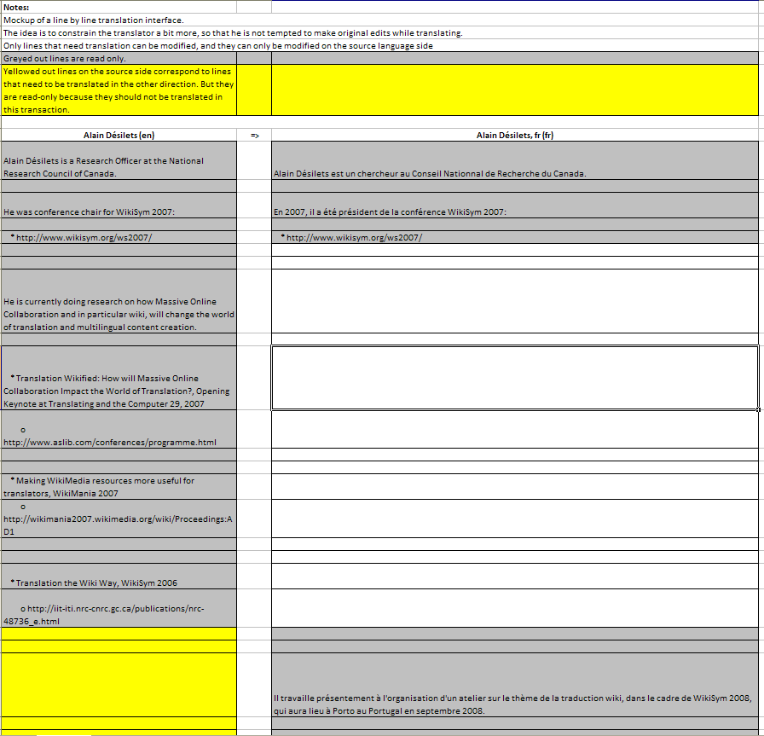Viewport: 764px width, 736px height.
Task: Select the 'The idea is to constrain the translator' line
Action: 233,32
